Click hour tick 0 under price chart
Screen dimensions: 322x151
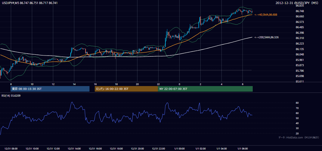[x=179, y=84]
